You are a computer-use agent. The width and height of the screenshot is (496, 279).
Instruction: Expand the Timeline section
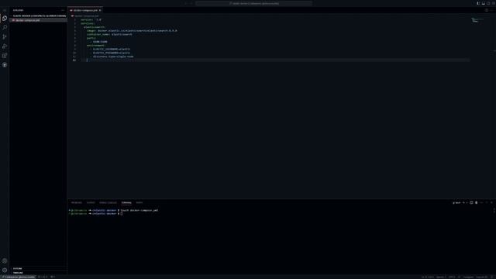point(38,273)
